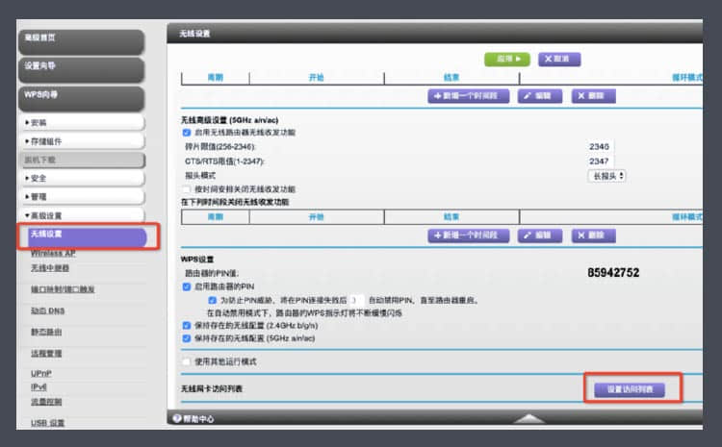
Task: Expand the 安装 setup menu section
Action: pyautogui.click(x=83, y=123)
